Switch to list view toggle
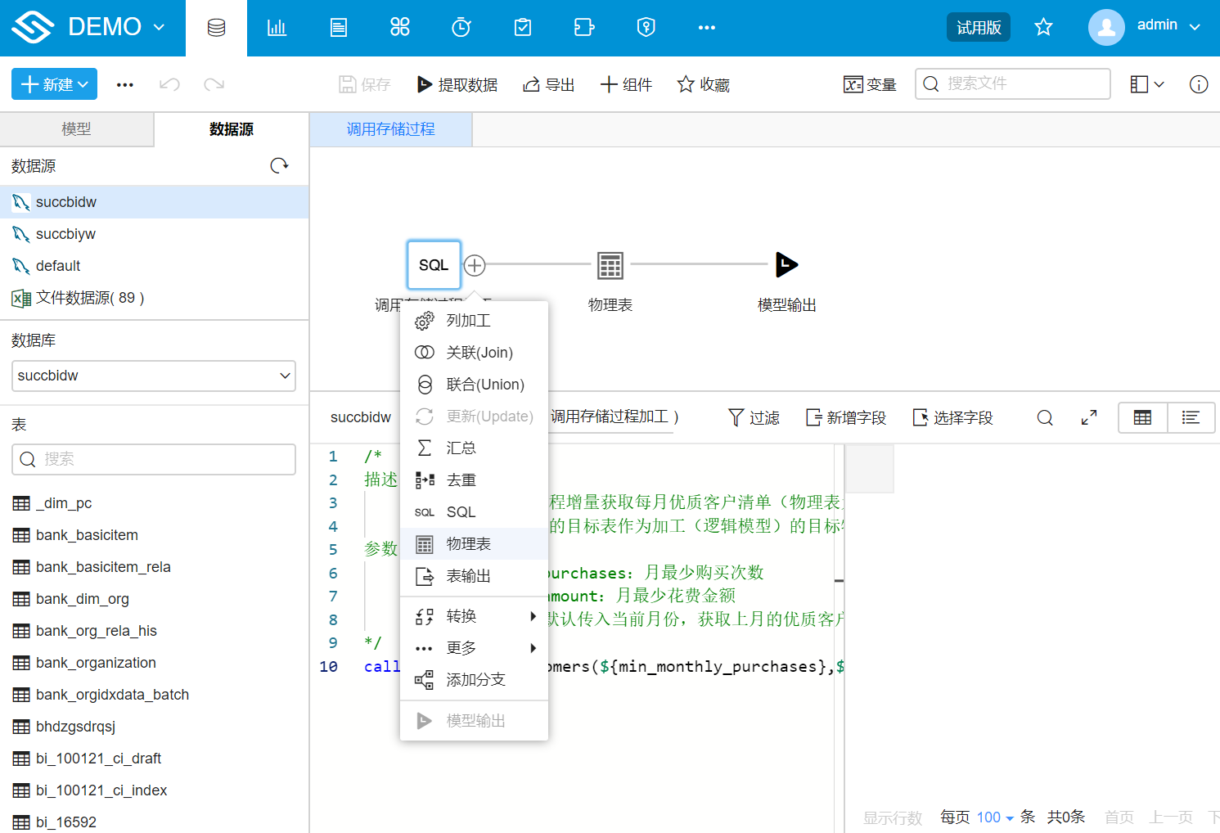This screenshot has height=833, width=1220. [1191, 417]
